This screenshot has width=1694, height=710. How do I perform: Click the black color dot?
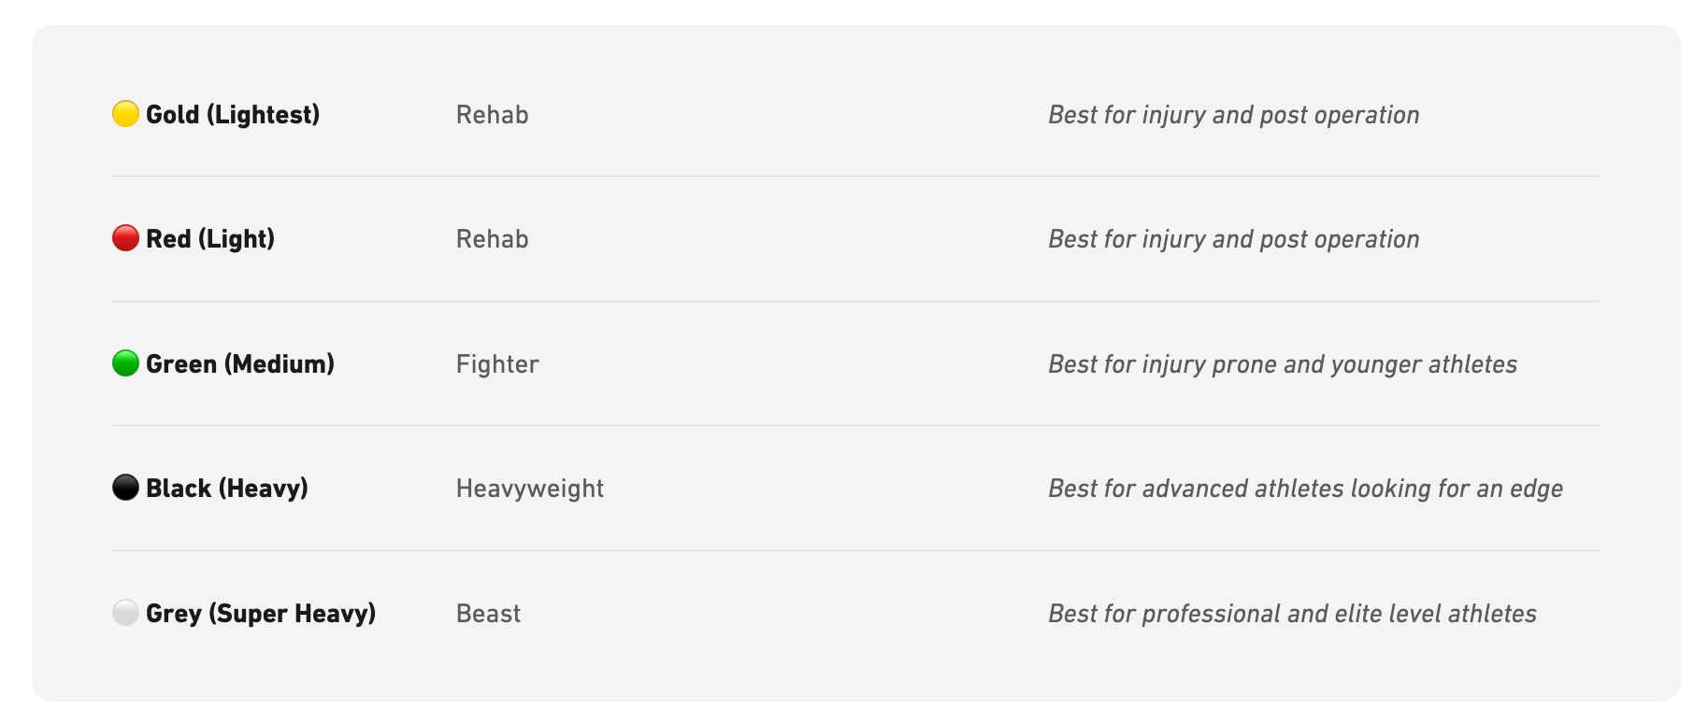click(x=125, y=488)
